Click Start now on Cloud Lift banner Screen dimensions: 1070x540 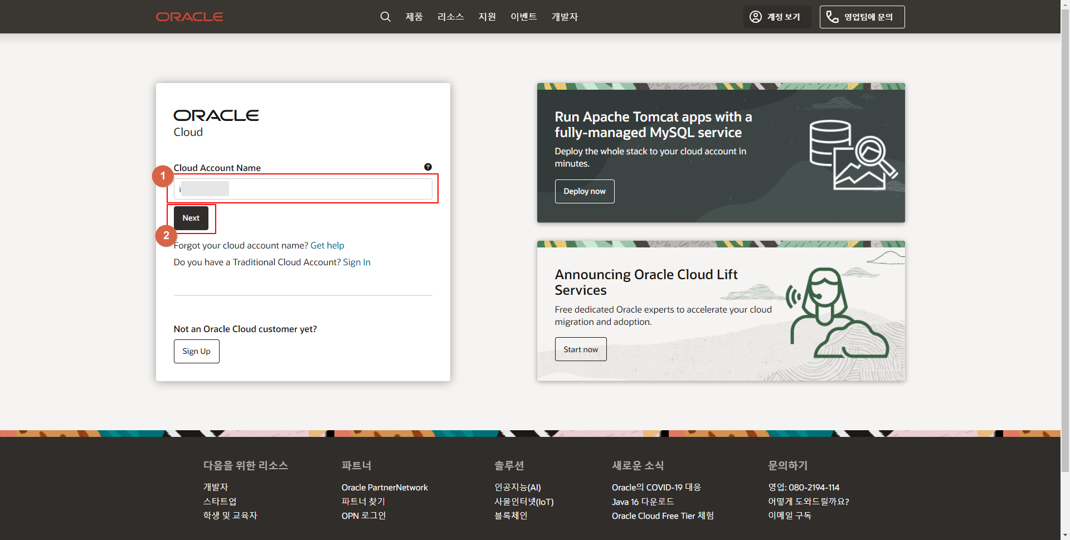pos(581,349)
